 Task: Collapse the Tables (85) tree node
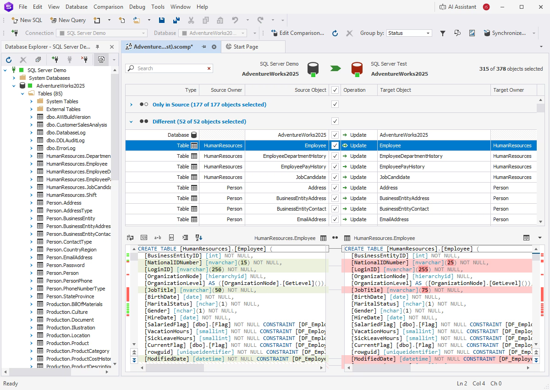click(22, 94)
